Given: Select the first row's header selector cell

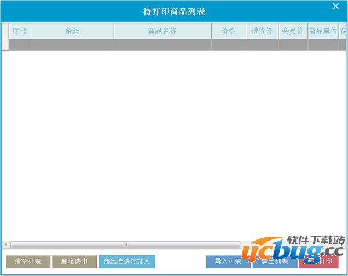Looking at the screenshot, I should (5, 45).
